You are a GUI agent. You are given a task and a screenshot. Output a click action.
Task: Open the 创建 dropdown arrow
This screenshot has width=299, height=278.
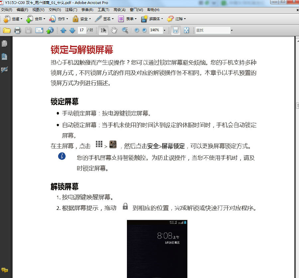tap(21, 19)
